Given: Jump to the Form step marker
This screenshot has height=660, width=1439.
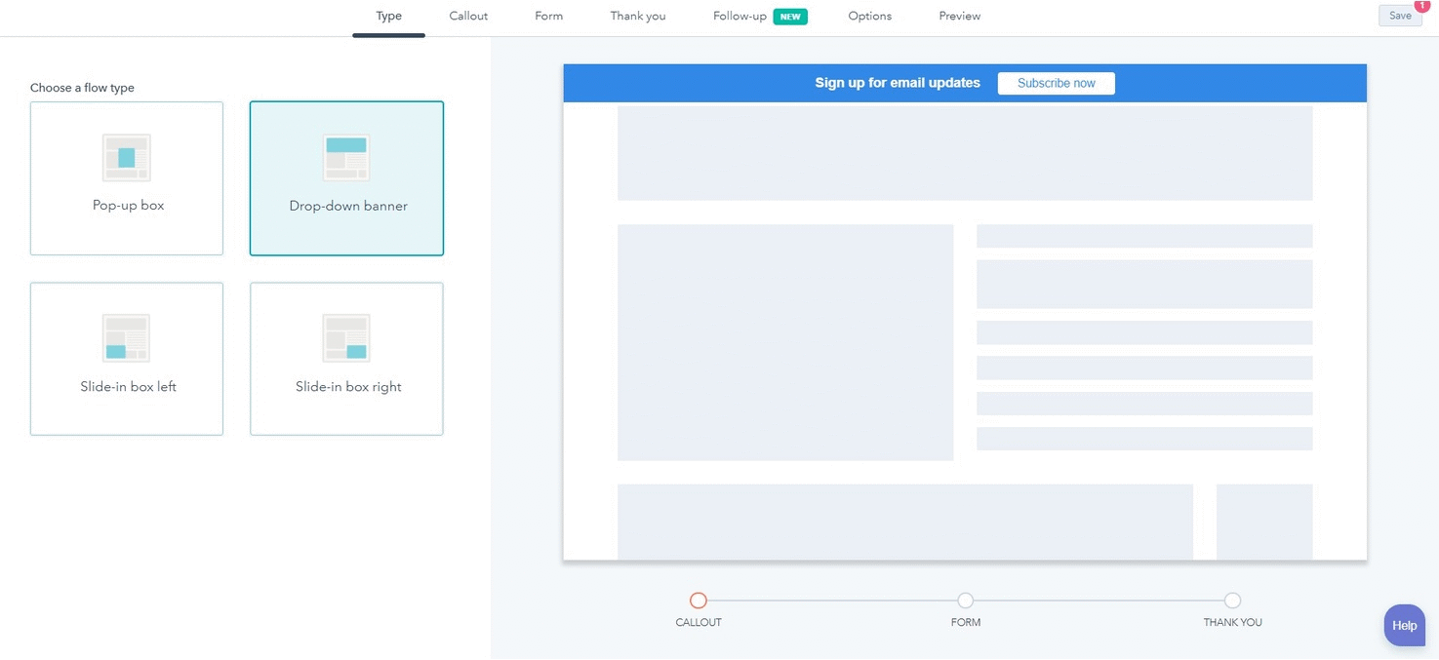Looking at the screenshot, I should point(966,601).
